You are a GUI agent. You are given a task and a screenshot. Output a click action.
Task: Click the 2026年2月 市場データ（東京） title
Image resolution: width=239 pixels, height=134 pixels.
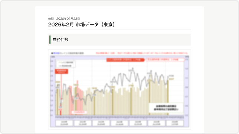point(82,25)
